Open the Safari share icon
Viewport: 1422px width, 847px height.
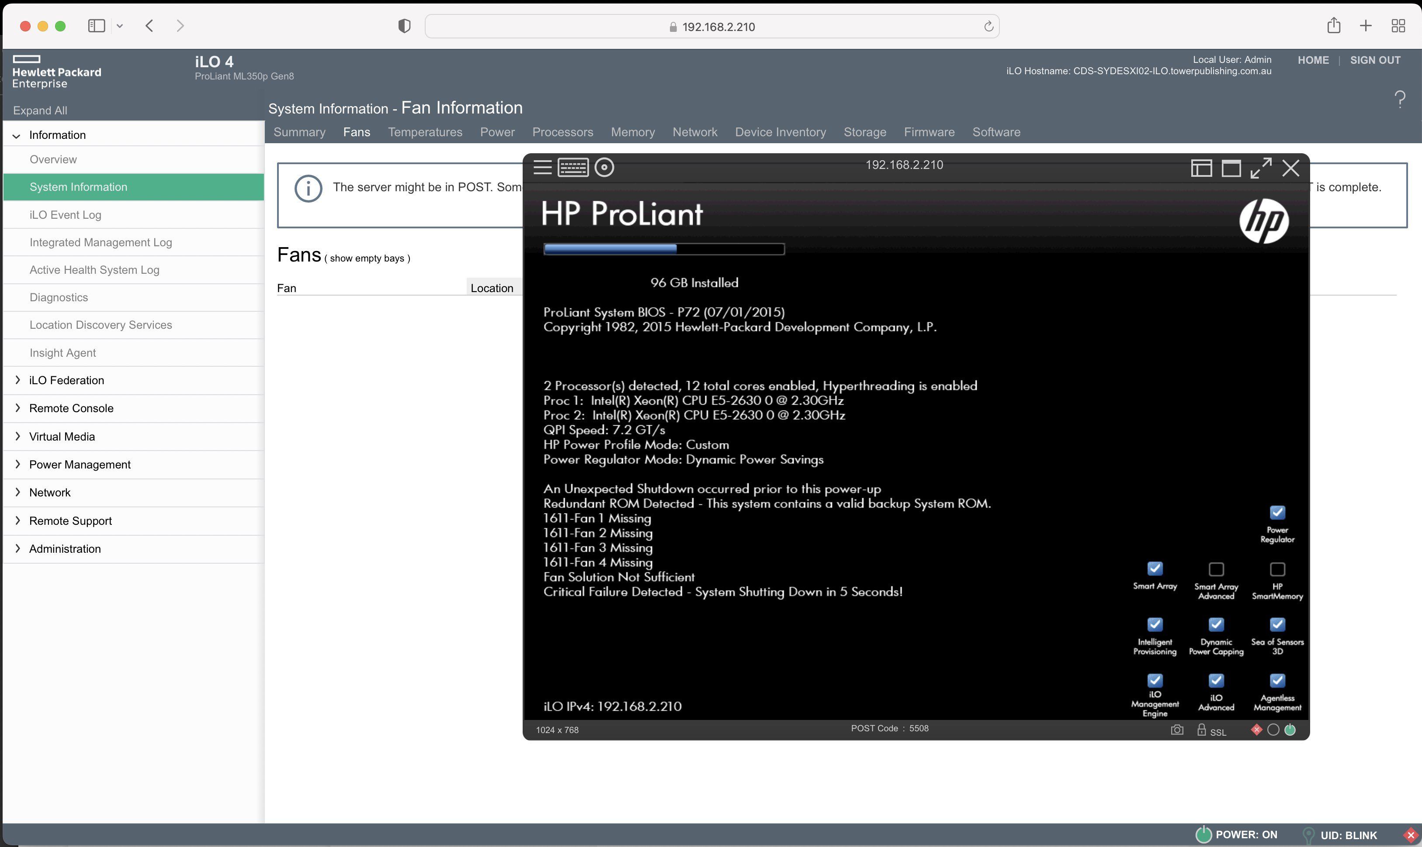1333,25
